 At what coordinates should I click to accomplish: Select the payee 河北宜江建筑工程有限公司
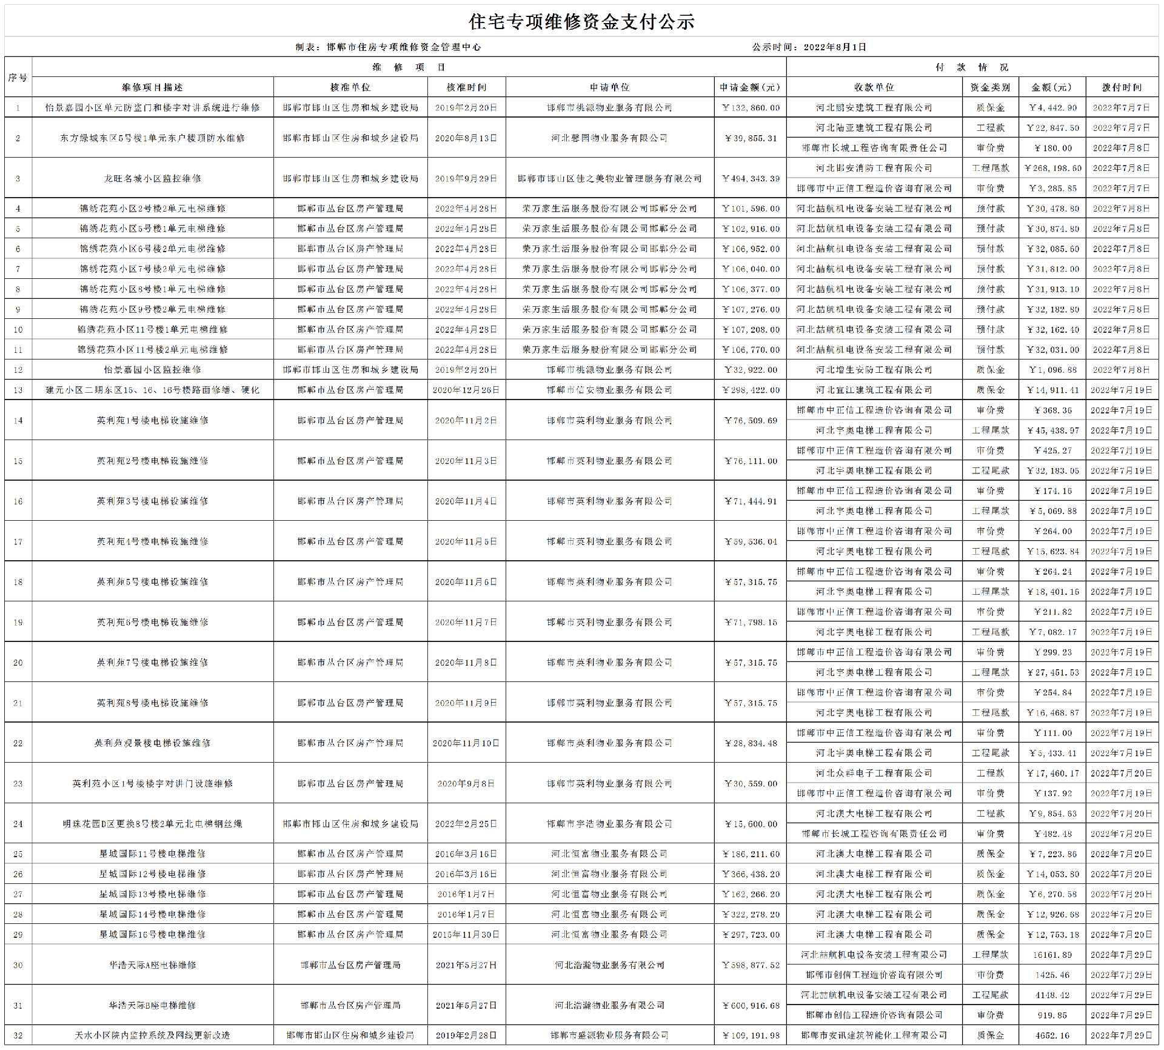[x=874, y=390]
